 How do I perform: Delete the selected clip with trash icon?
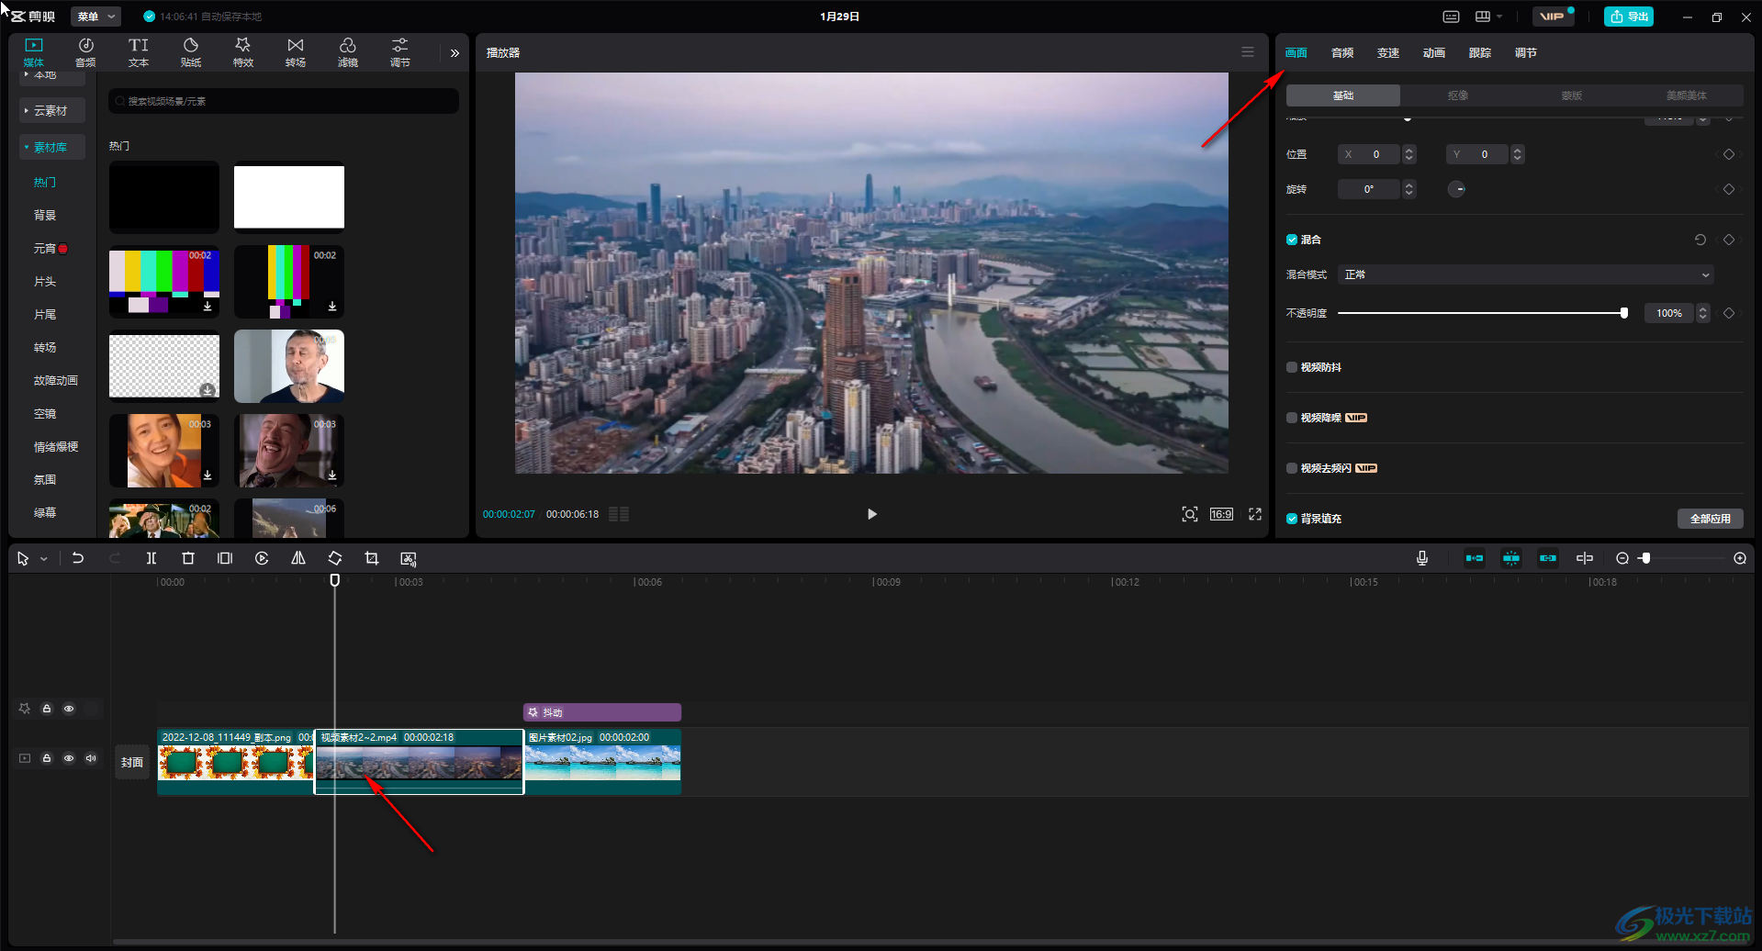[x=188, y=558]
